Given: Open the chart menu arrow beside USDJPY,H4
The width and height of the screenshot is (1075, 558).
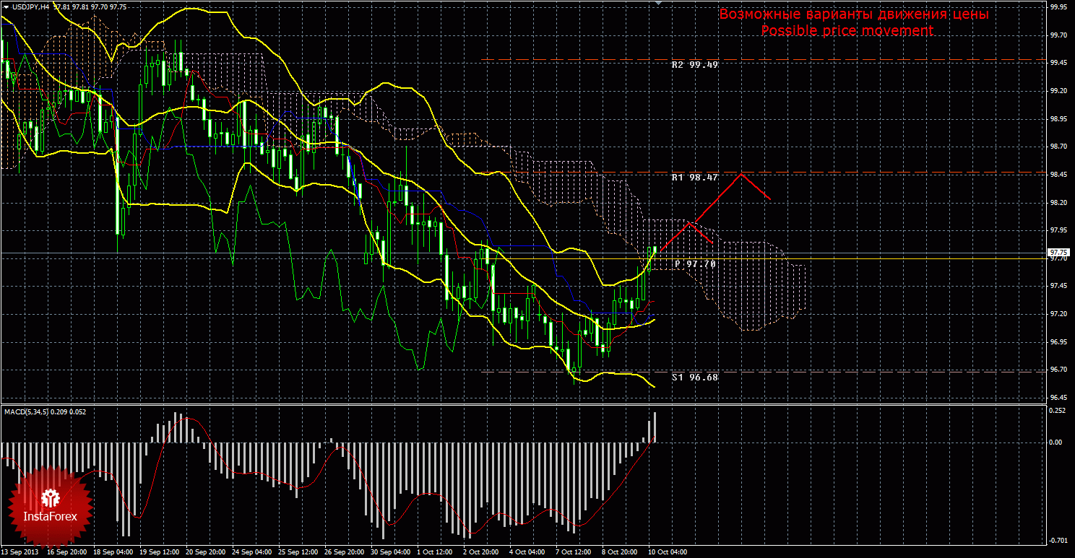Looking at the screenshot, I should [7, 6].
